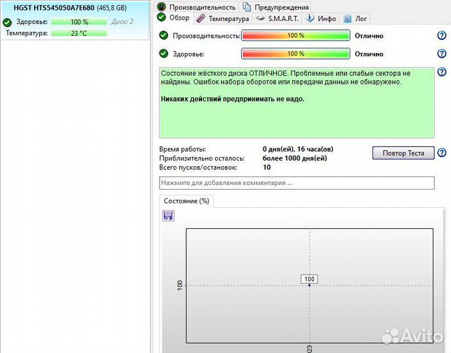Open the S.M.A.R.T. tab
The image size is (451, 353).
coord(278,19)
